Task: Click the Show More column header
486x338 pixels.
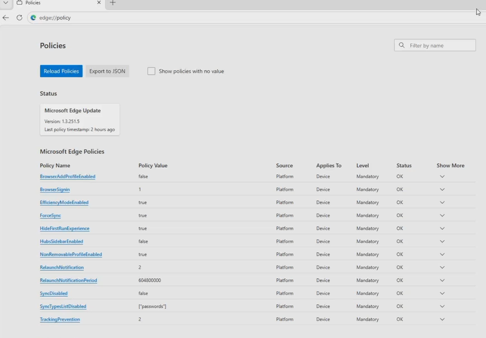Action: (x=451, y=166)
